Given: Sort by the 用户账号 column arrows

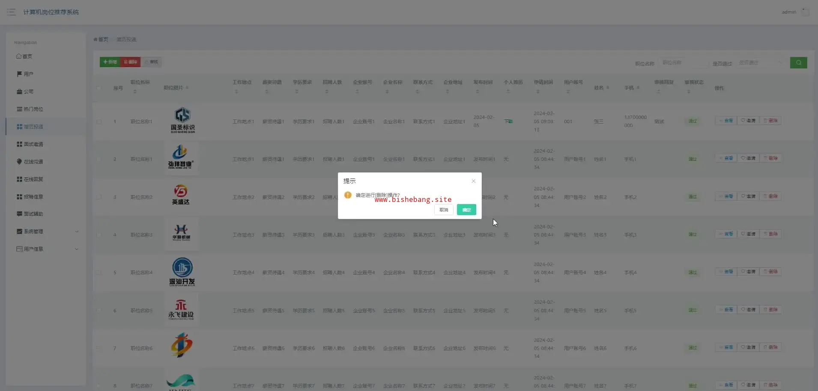Looking at the screenshot, I should click(568, 92).
